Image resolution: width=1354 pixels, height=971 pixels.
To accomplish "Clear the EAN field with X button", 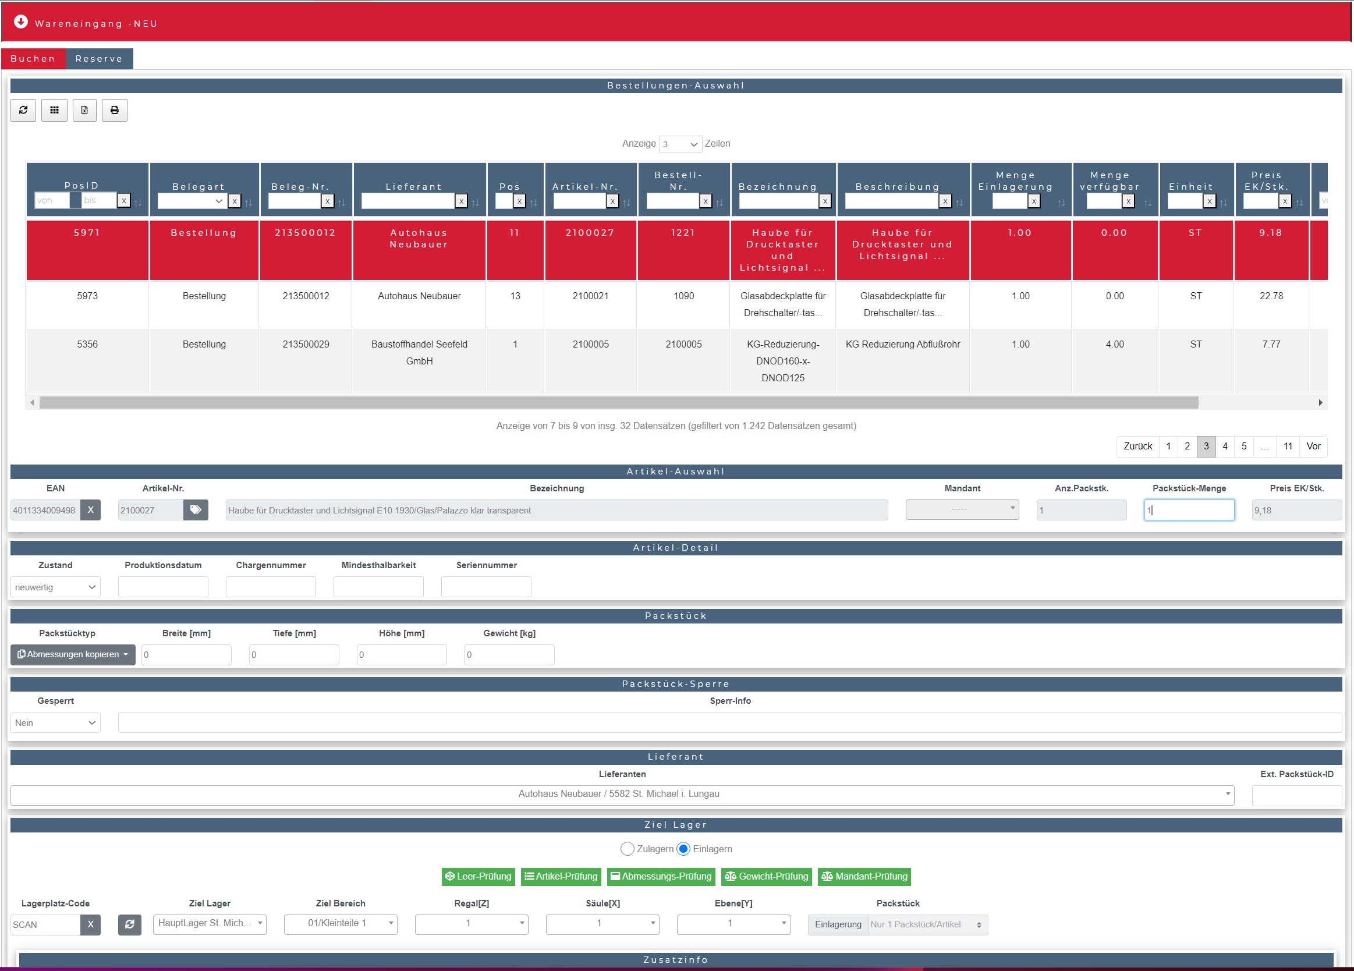I will (x=91, y=510).
